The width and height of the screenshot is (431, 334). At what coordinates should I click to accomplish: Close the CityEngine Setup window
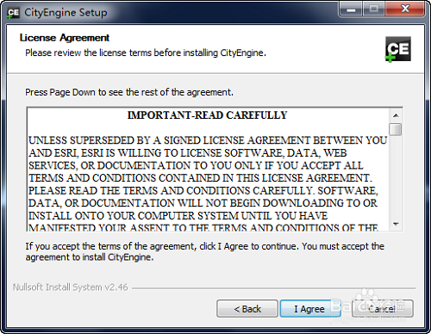[x=405, y=9]
